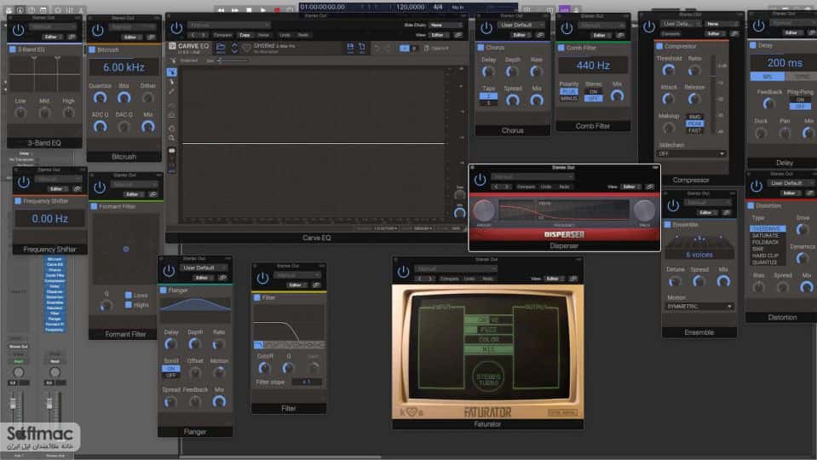Open the Ensemble Motion SYMMETRIC dropdown

(699, 307)
